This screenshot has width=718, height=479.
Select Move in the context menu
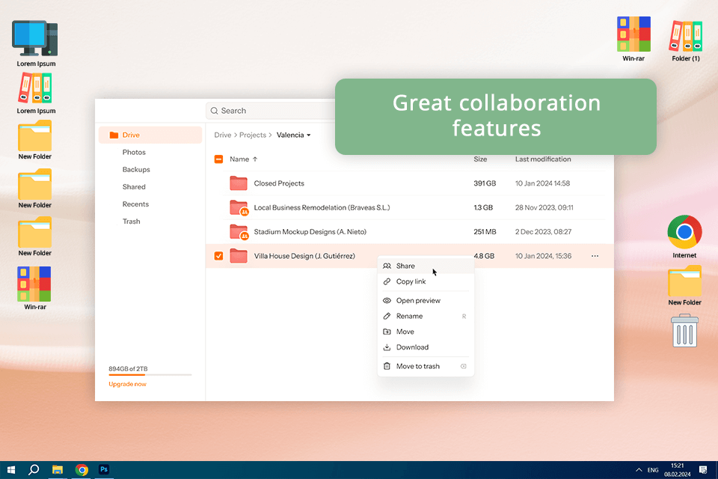(426, 332)
